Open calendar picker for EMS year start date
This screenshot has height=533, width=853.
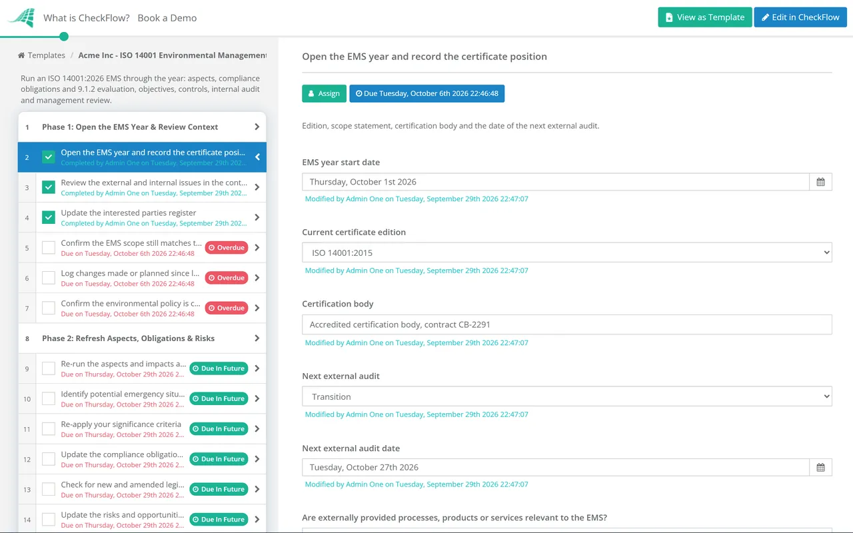(x=820, y=182)
